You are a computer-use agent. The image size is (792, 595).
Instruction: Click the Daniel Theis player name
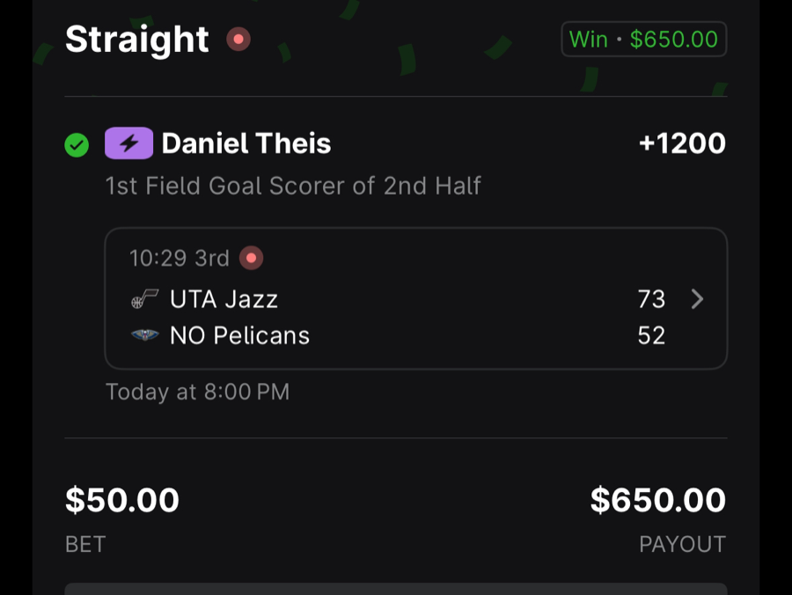click(x=246, y=143)
